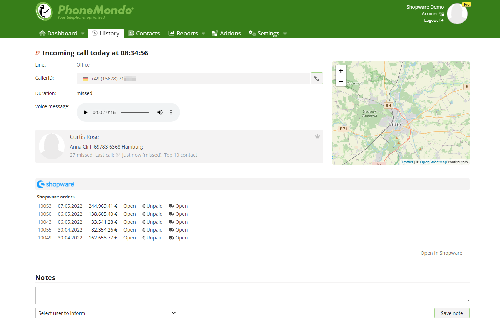Click the address Anna Cliff, Hamburg
The width and height of the screenshot is (500, 327).
[x=106, y=147]
